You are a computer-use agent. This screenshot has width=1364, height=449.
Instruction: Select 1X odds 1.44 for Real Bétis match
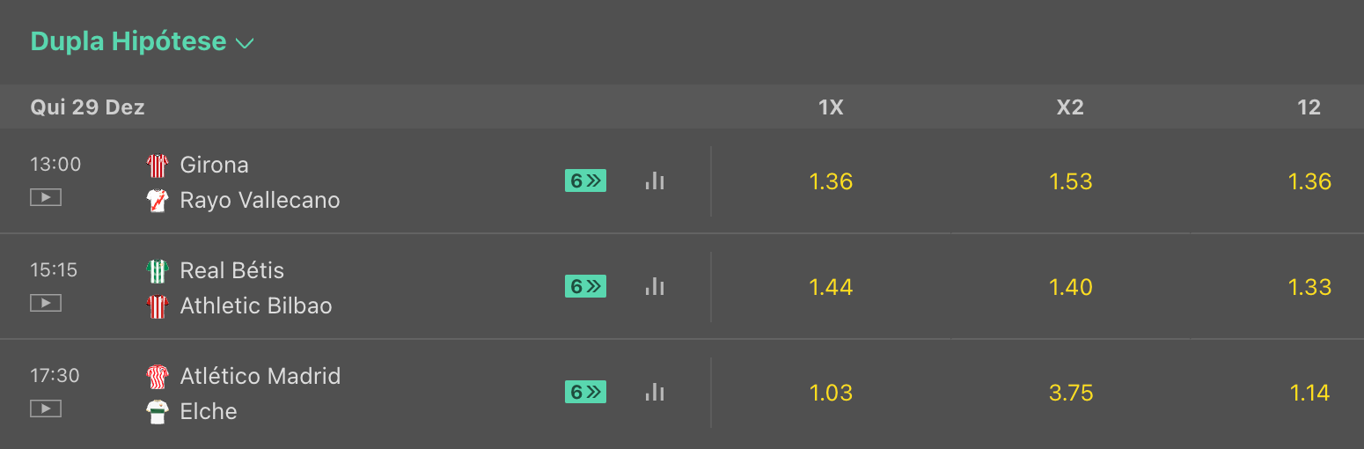(x=831, y=287)
